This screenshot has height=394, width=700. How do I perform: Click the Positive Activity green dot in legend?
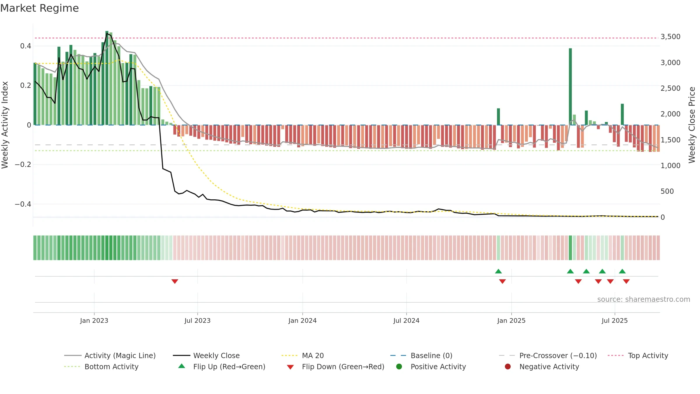(399, 366)
